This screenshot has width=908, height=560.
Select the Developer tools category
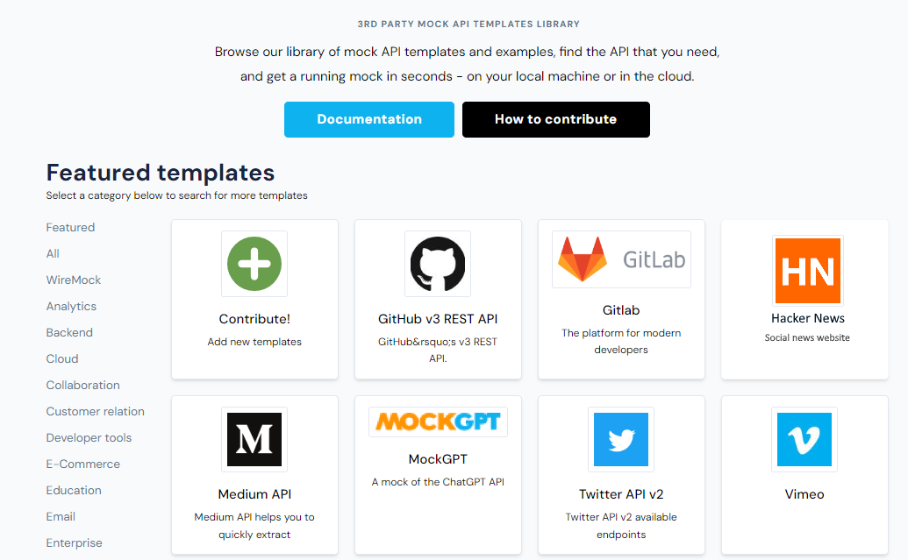[x=89, y=438]
